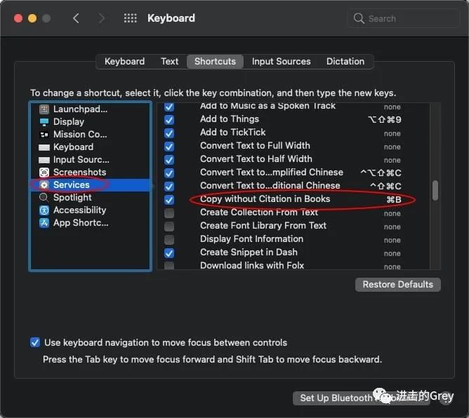The image size is (469, 418).
Task: Click 'none' shortcut for Display Font Information
Action: point(392,241)
